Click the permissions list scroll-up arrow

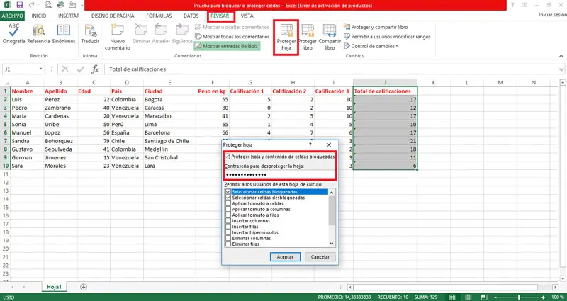click(x=332, y=192)
